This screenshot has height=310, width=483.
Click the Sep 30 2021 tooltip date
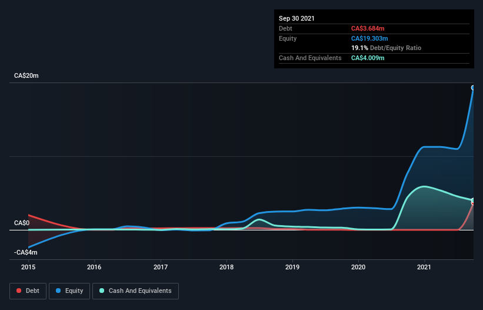[297, 18]
